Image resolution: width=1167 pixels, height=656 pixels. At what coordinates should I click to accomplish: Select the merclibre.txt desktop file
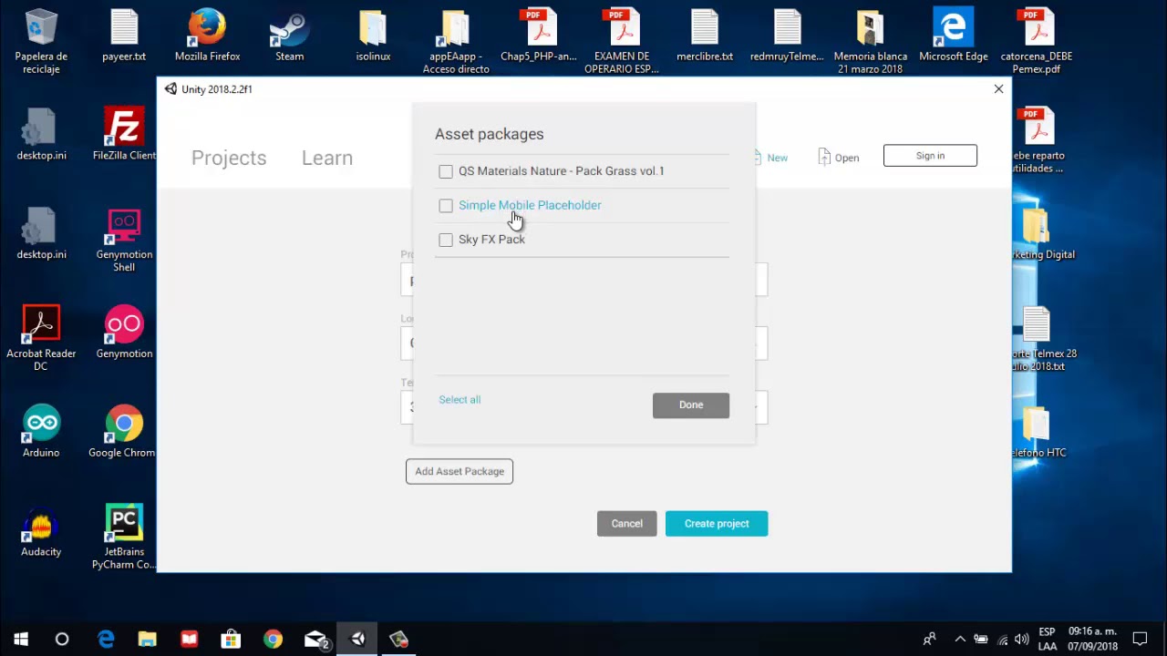(705, 36)
